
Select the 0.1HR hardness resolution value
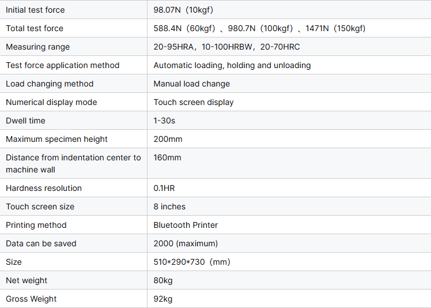[x=164, y=188]
